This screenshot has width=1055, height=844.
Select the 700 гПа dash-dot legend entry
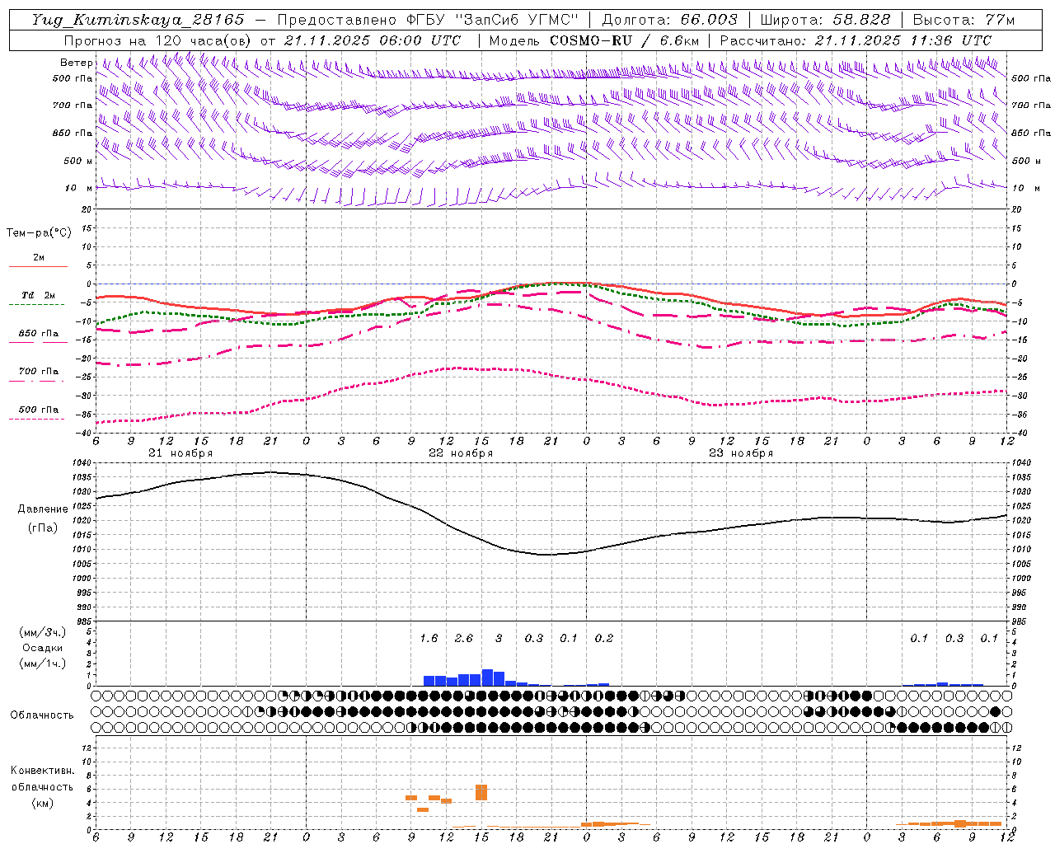(38, 374)
